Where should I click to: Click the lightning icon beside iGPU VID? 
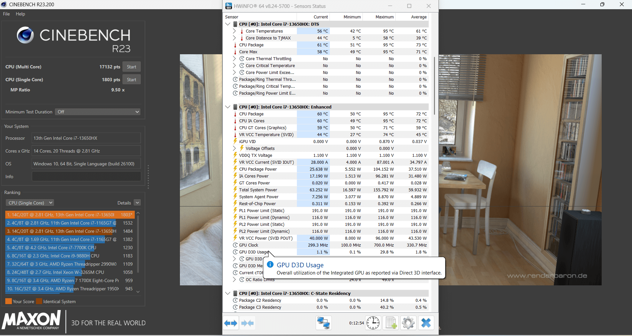pyautogui.click(x=235, y=141)
